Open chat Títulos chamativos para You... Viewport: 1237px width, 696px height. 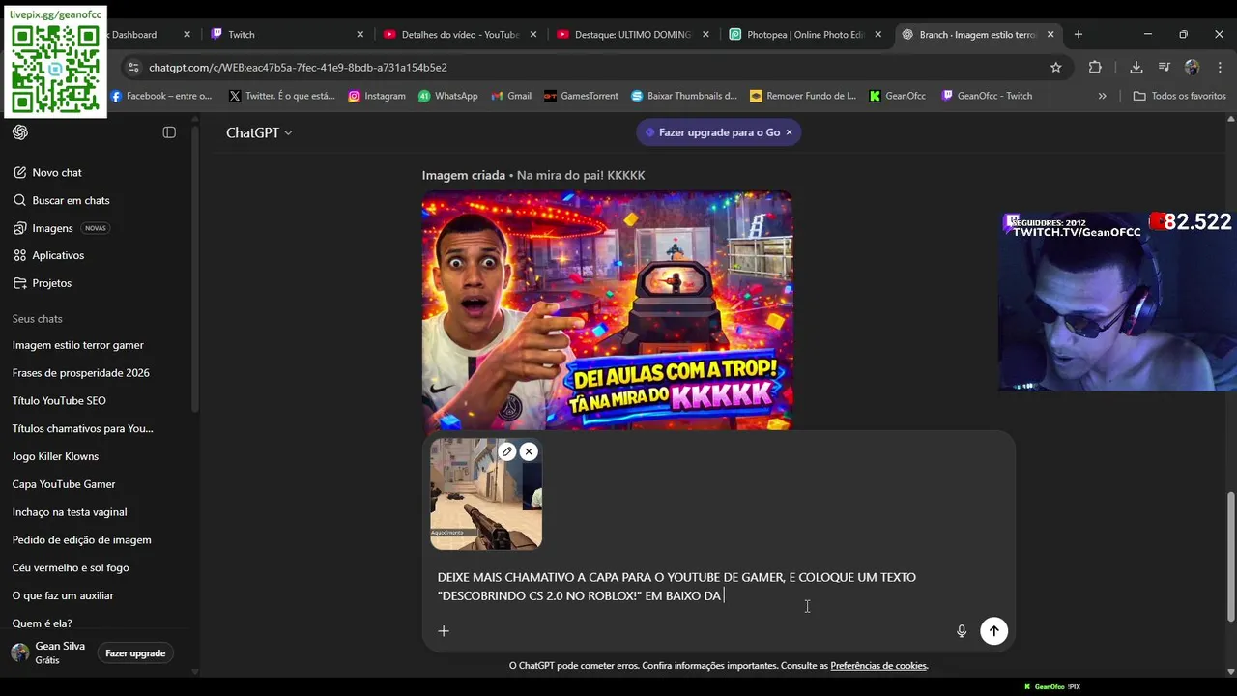[x=83, y=428]
